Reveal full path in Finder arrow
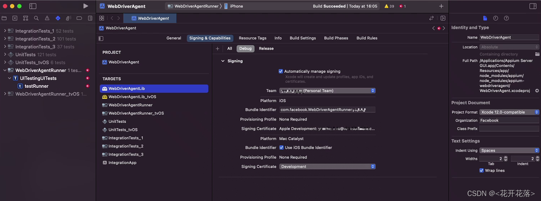The image size is (541, 201). pos(537,91)
